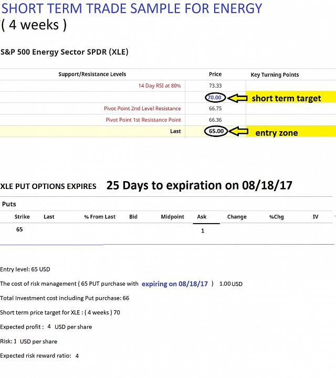This screenshot has height=378, width=336.
Task: Click 'Pivot Point 1st Resistance Point' label
Action: [143, 120]
